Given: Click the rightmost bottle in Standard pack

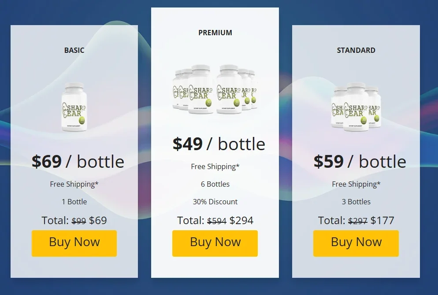Looking at the screenshot, I should tap(377, 108).
